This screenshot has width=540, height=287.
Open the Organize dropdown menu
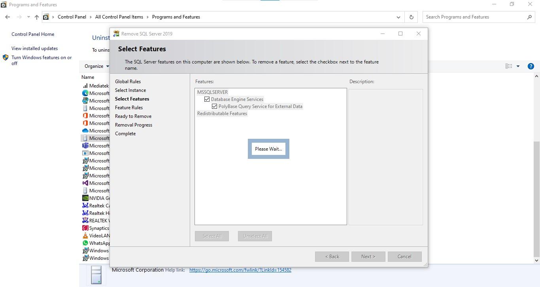tap(97, 66)
